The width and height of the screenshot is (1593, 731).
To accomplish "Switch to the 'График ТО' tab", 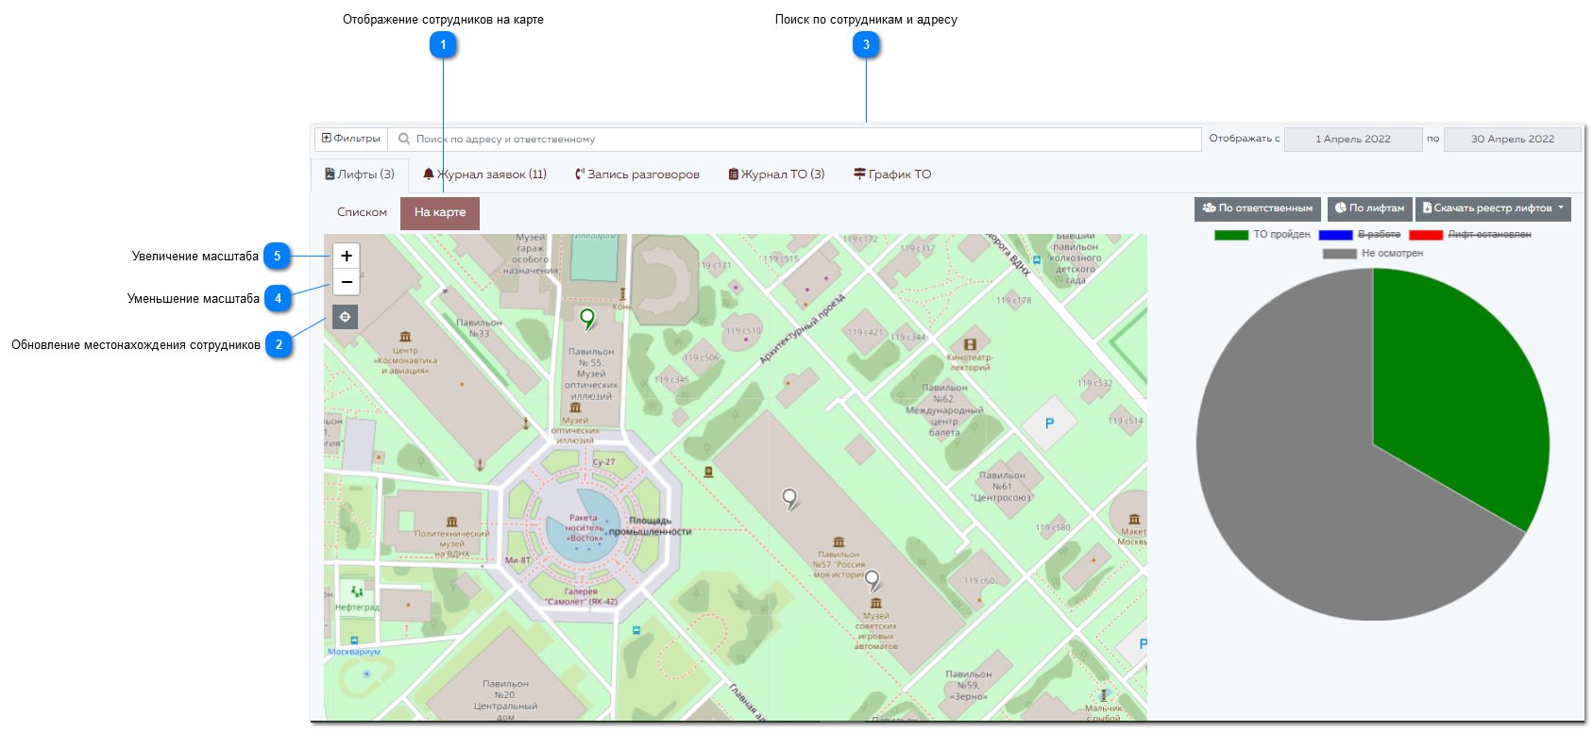I will tap(892, 174).
